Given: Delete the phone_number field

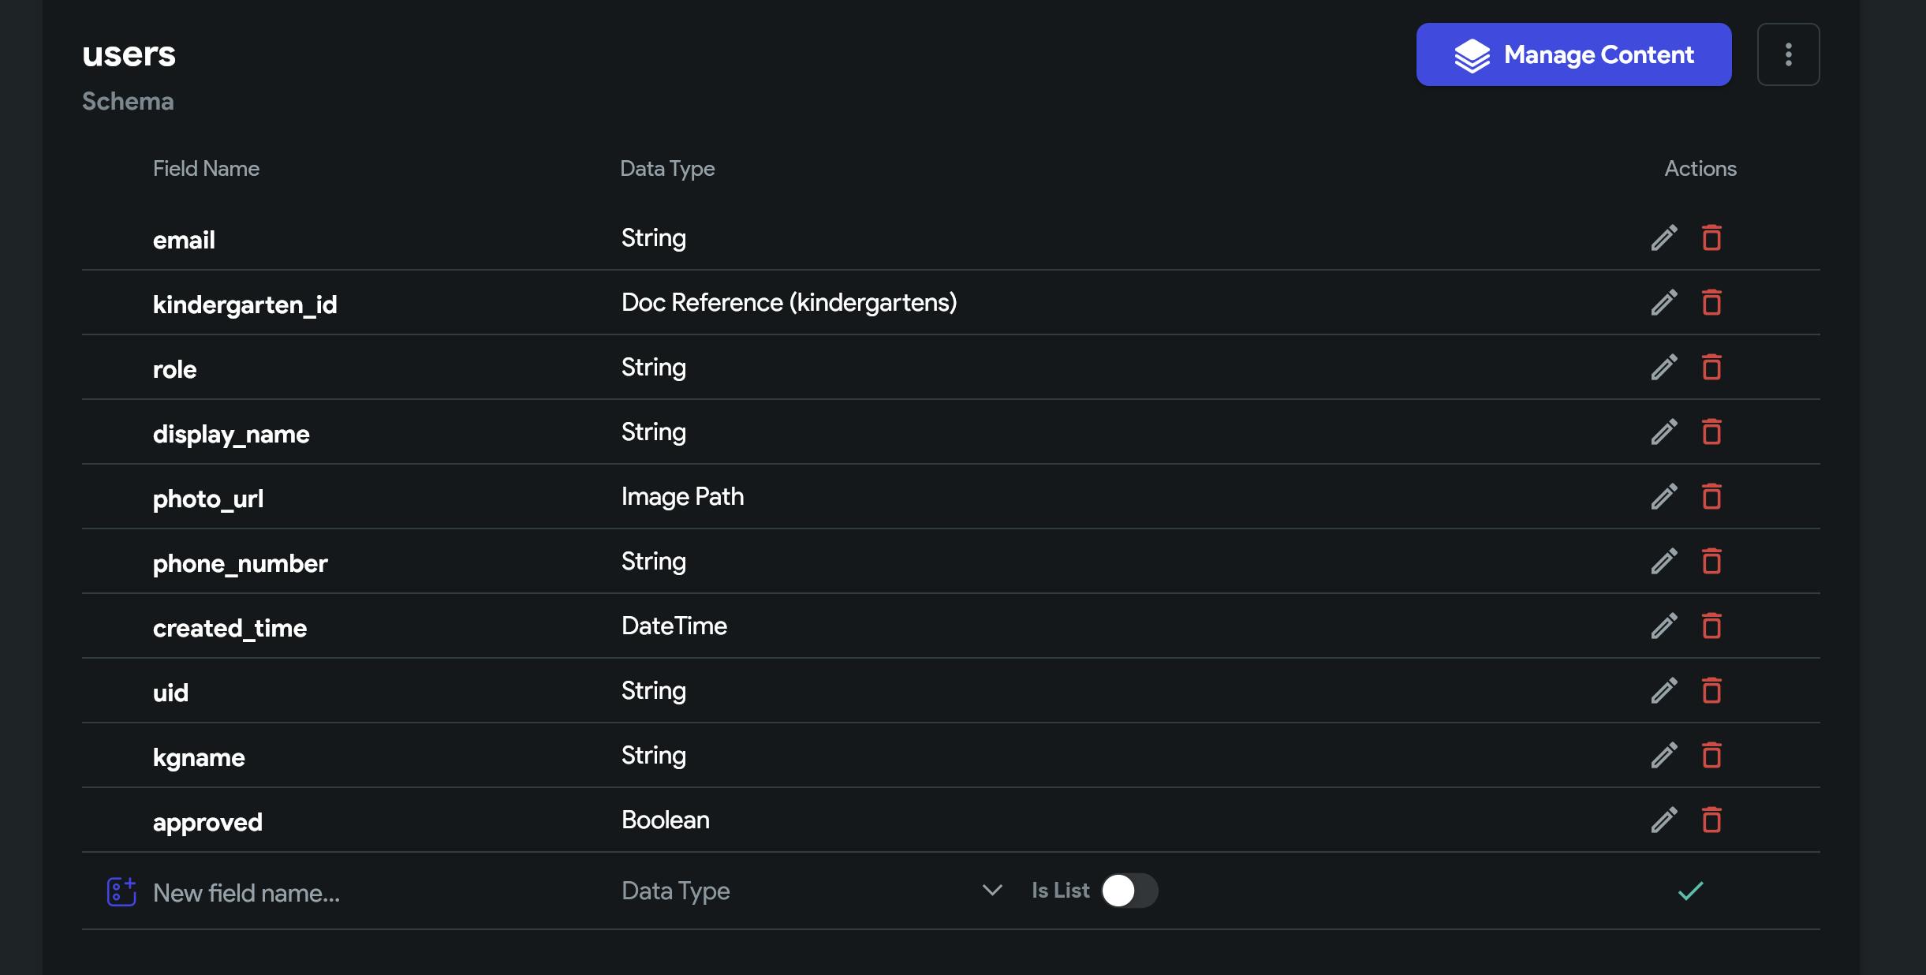Looking at the screenshot, I should pyautogui.click(x=1711, y=562).
